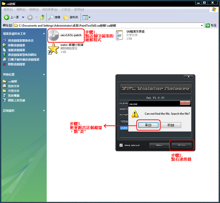Click the Windows flag logo icon

click(x=214, y=10)
